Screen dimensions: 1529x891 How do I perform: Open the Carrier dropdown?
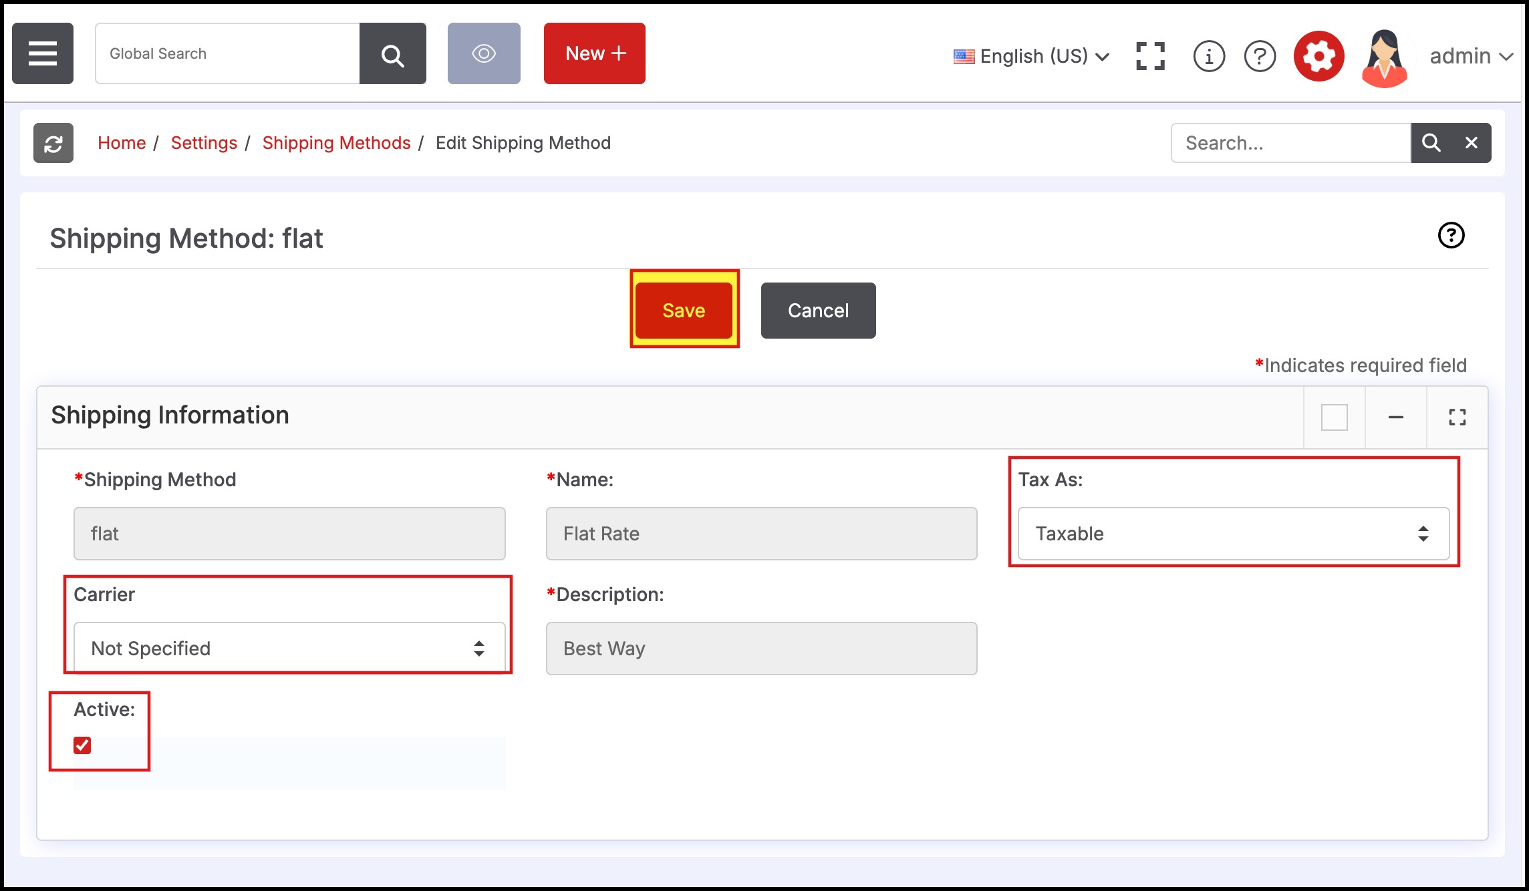(289, 649)
